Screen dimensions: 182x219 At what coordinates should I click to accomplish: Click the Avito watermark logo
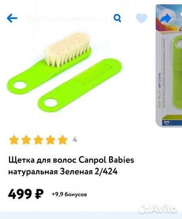coord(158,209)
